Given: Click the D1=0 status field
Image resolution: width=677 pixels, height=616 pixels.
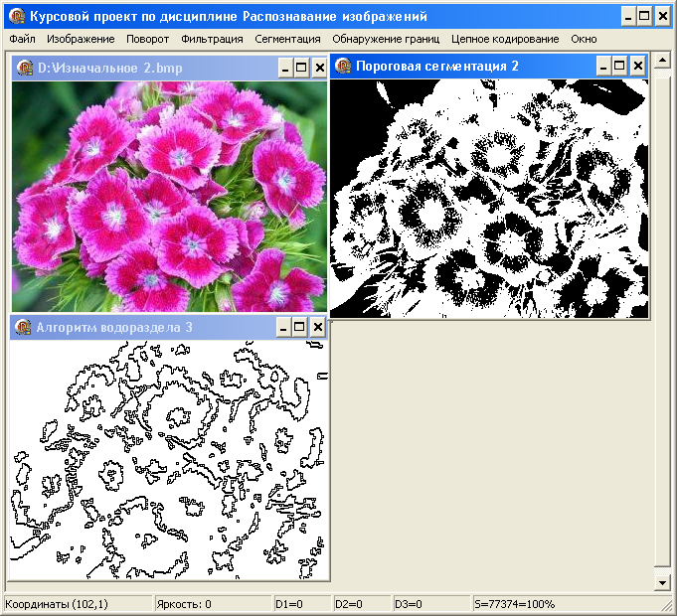Looking at the screenshot, I should pyautogui.click(x=302, y=604).
